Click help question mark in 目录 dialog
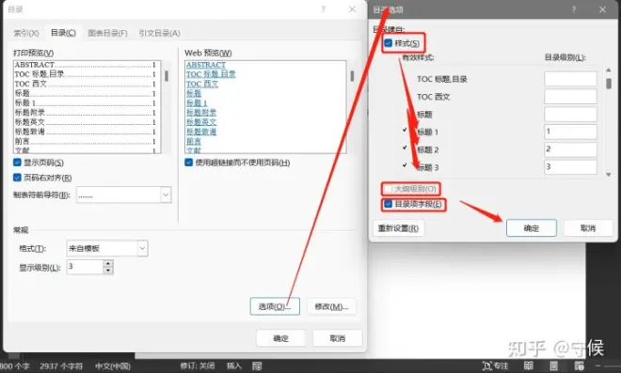Viewport: 621px width, 373px height. 323,9
